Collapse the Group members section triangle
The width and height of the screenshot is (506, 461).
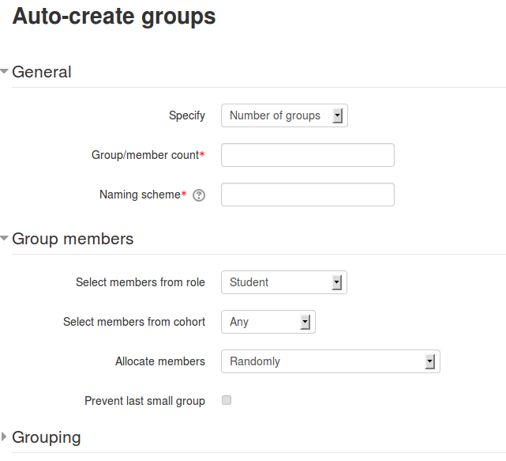coord(4,239)
